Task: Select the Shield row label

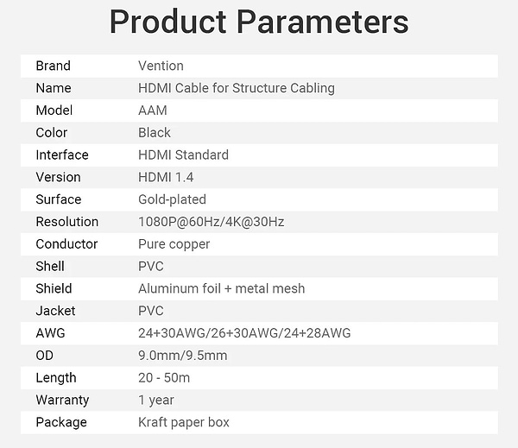Action: (54, 288)
